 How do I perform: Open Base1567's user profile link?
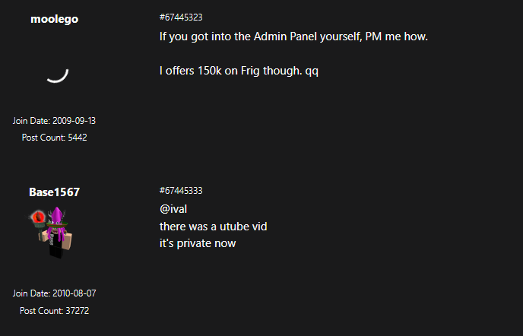click(x=54, y=192)
